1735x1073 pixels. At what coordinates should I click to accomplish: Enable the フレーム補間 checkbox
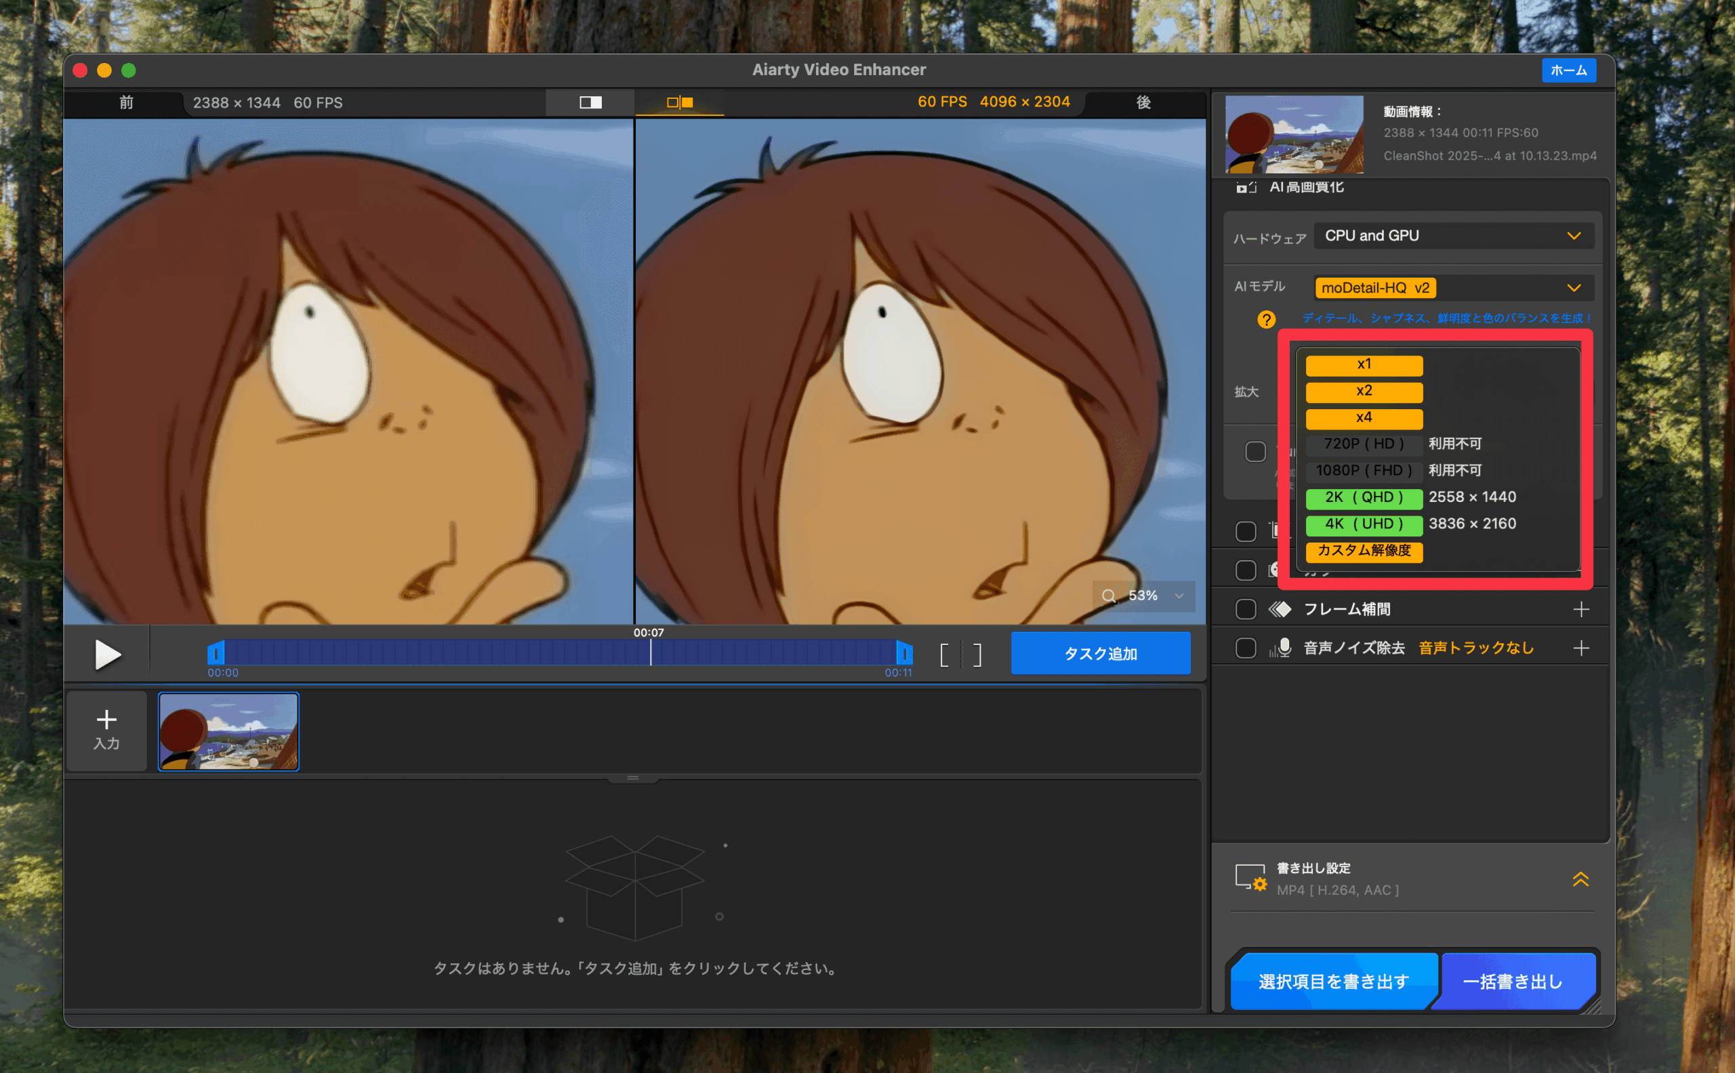1246,610
